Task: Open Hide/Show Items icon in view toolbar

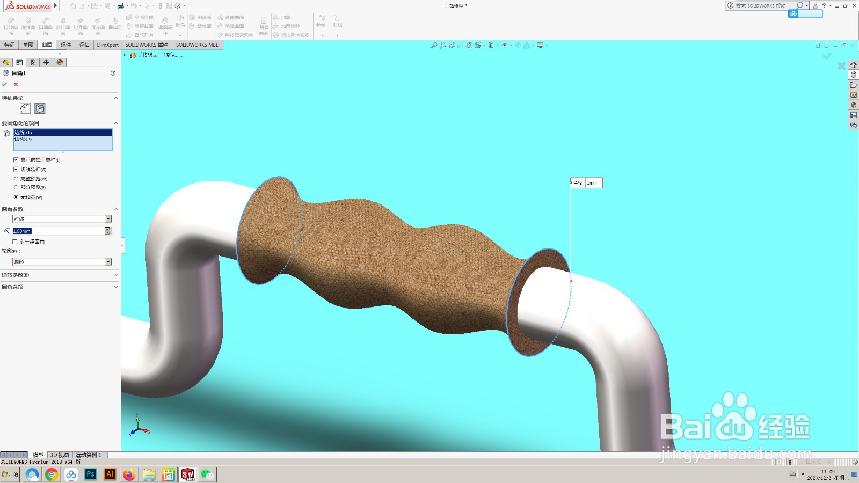Action: pyautogui.click(x=504, y=46)
